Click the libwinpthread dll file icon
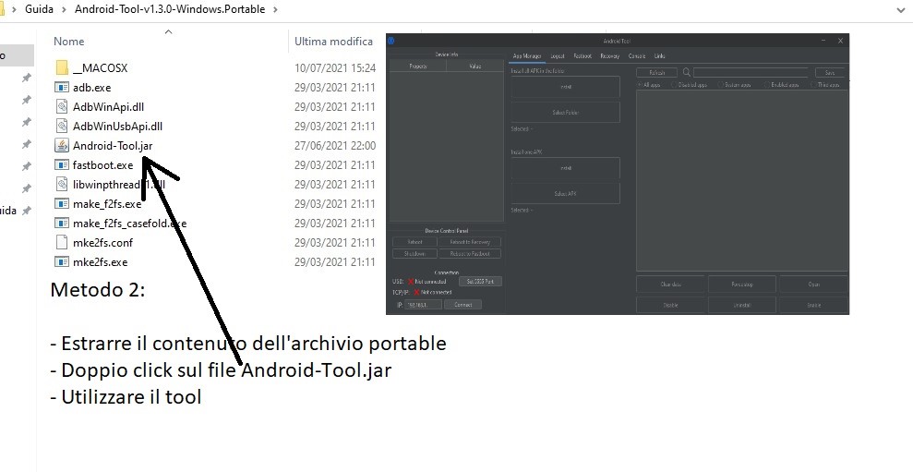Screen dimensions: 913x472 [62, 184]
